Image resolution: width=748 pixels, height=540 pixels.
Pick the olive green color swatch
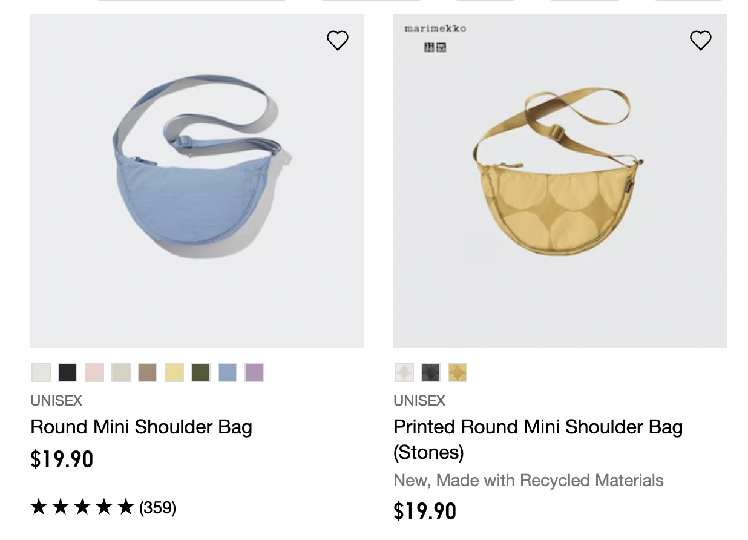(201, 372)
